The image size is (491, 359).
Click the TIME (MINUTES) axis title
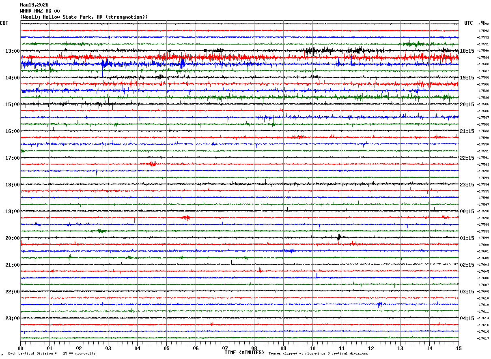click(x=244, y=353)
